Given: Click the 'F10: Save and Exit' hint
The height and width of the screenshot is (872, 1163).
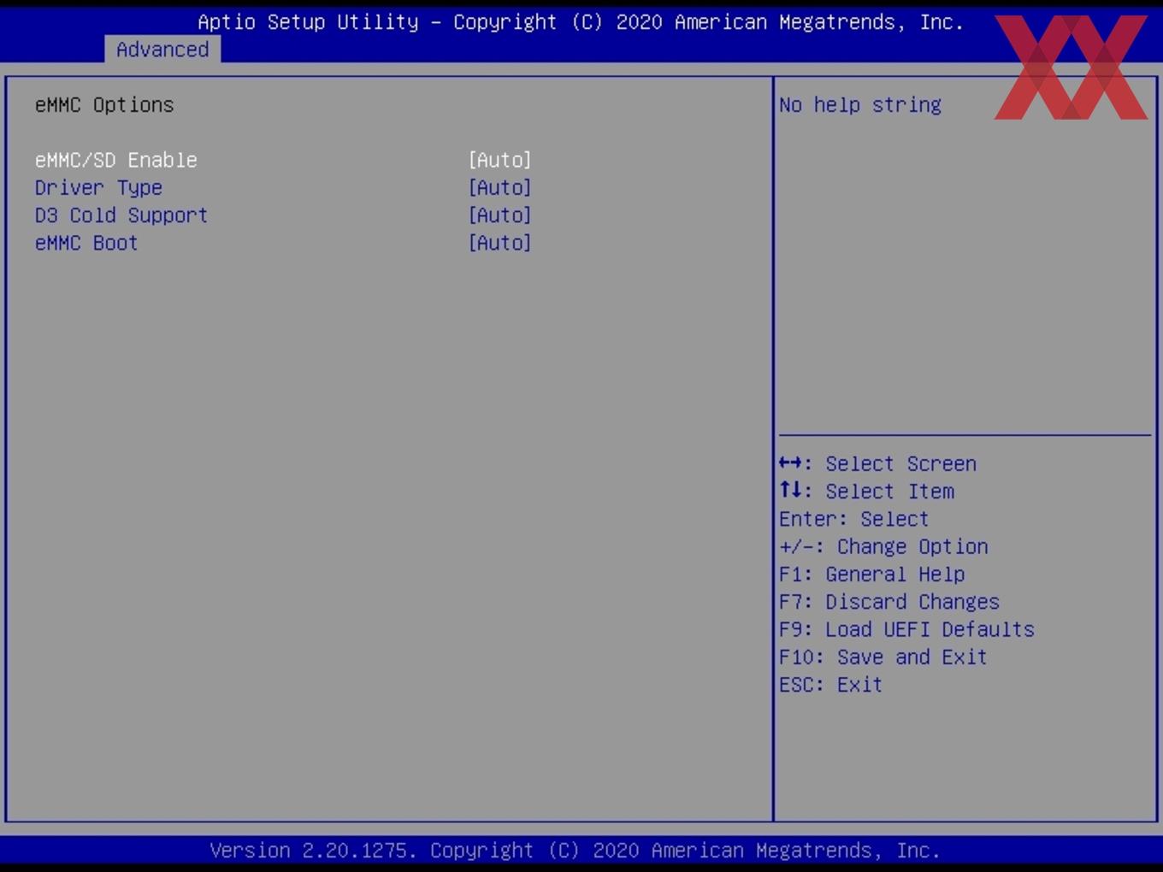Looking at the screenshot, I should [x=883, y=657].
